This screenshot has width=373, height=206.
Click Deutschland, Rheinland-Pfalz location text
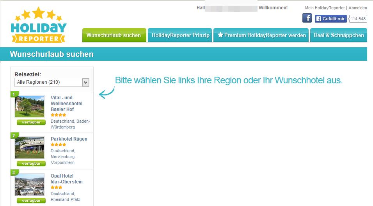click(x=65, y=197)
